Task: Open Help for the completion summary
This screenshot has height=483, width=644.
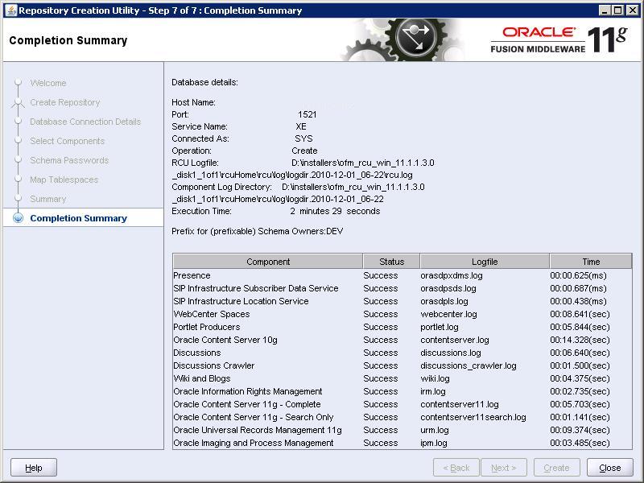Action: click(34, 468)
